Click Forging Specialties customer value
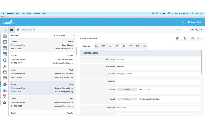This screenshot has height=128, width=205. click(125, 74)
